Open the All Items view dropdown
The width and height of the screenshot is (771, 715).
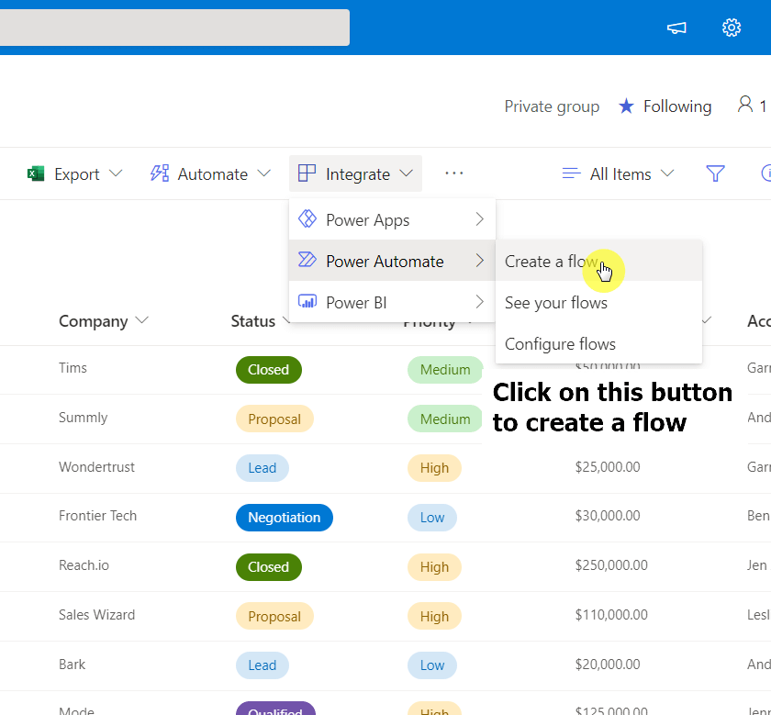tap(667, 173)
